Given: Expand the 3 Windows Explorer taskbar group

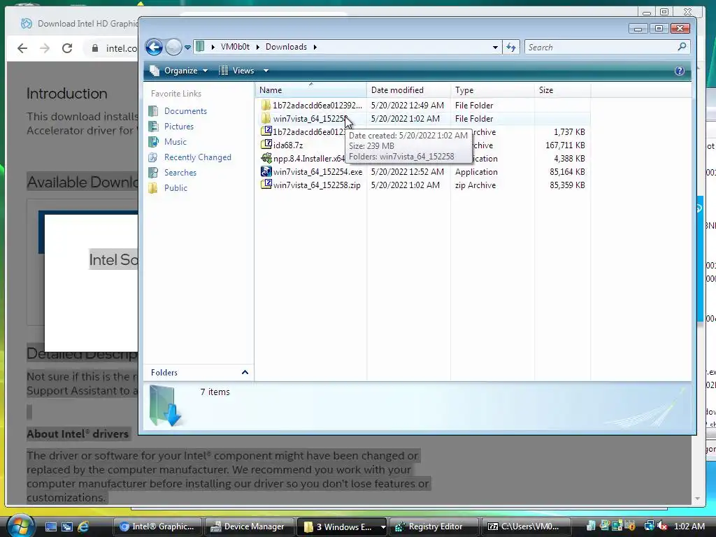Looking at the screenshot, I should [x=382, y=527].
